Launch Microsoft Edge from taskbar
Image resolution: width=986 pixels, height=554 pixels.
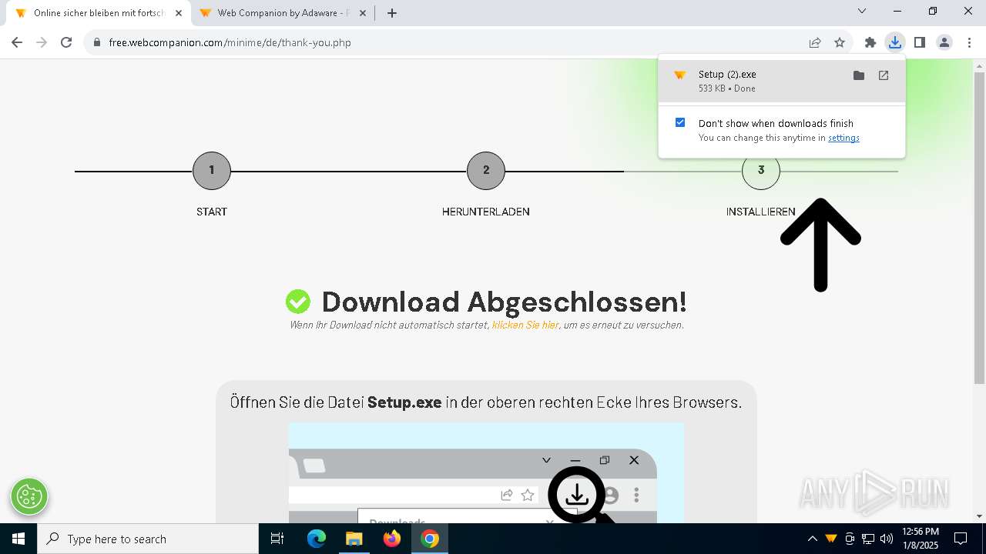(x=317, y=539)
